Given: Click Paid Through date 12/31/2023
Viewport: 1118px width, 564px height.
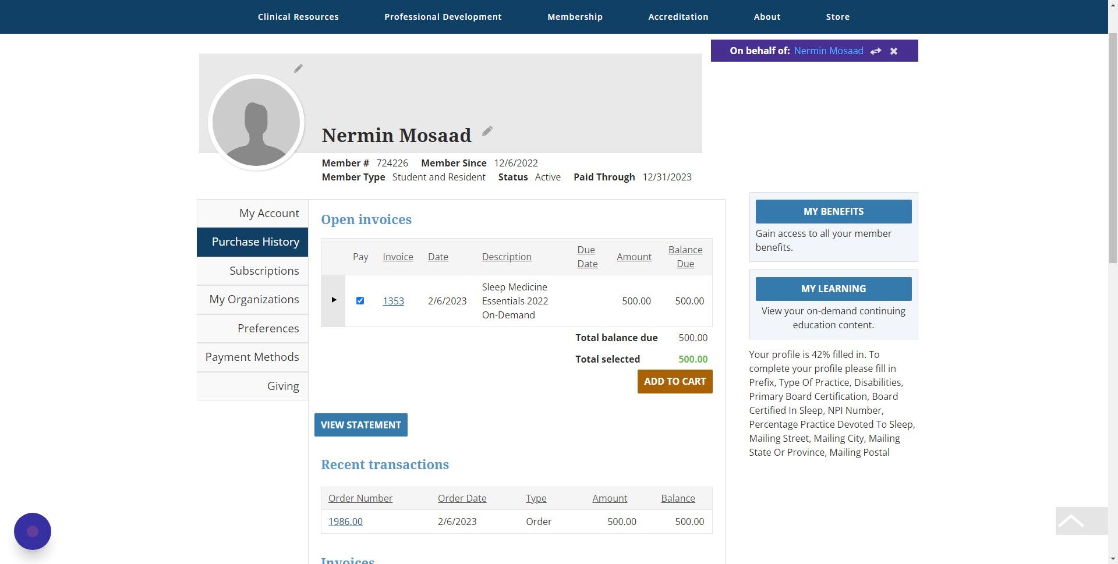Looking at the screenshot, I should [x=667, y=177].
